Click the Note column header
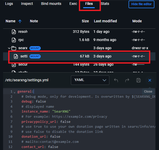 34,21
